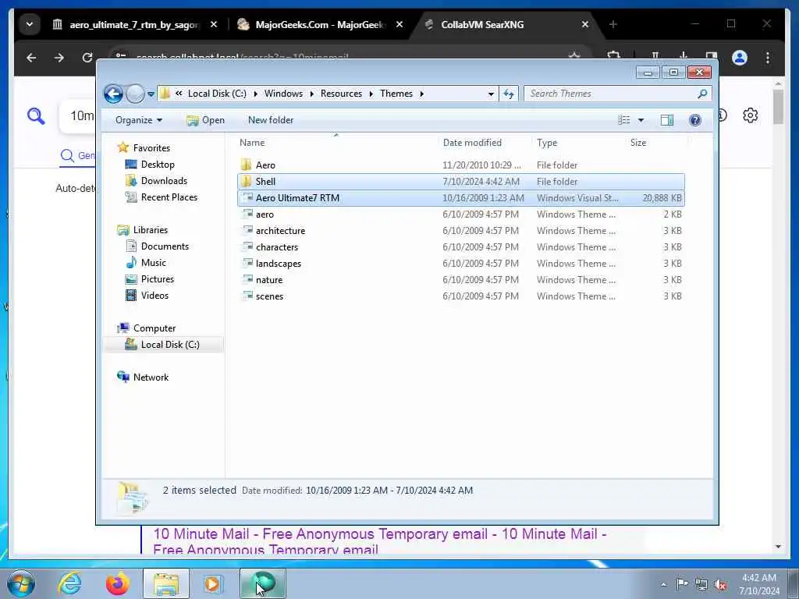Select the aero theme file icon
This screenshot has height=599, width=799.
click(247, 214)
